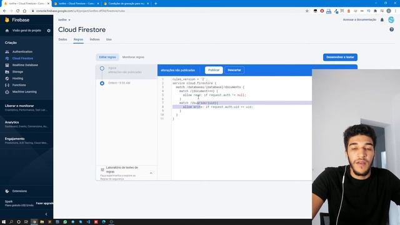Click the Fazer upgrade link
This screenshot has width=400, height=225.
coord(44,203)
